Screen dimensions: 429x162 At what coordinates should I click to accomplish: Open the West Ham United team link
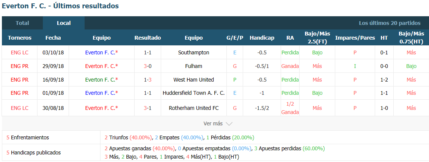[x=194, y=80]
